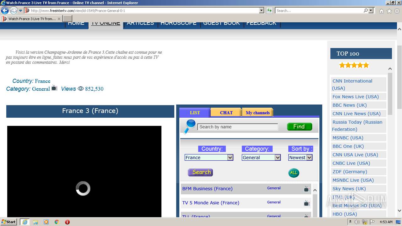Open Favorites star icon
Screen dimensions: 402x226
click(389, 11)
